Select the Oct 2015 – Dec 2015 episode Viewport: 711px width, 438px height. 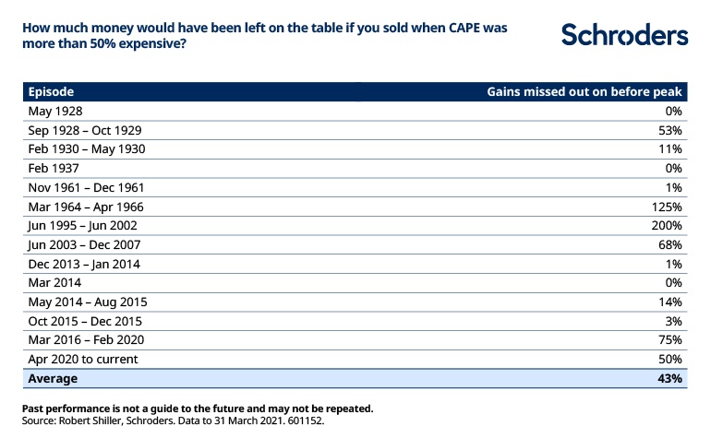tap(85, 321)
